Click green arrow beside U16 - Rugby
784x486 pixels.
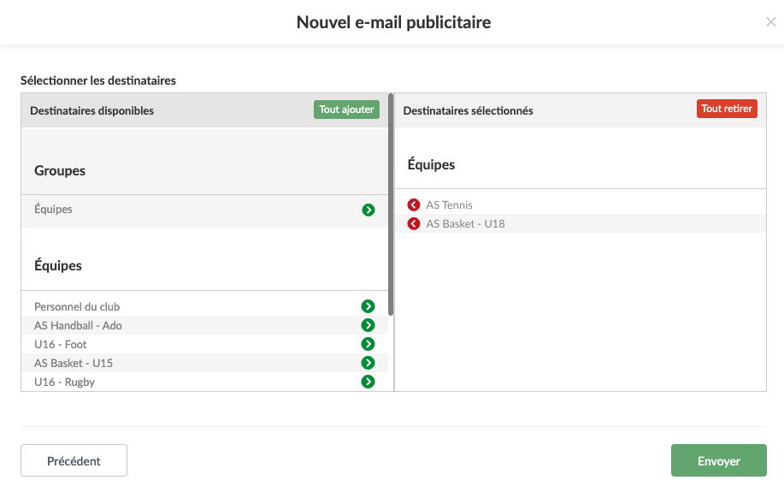pos(368,382)
